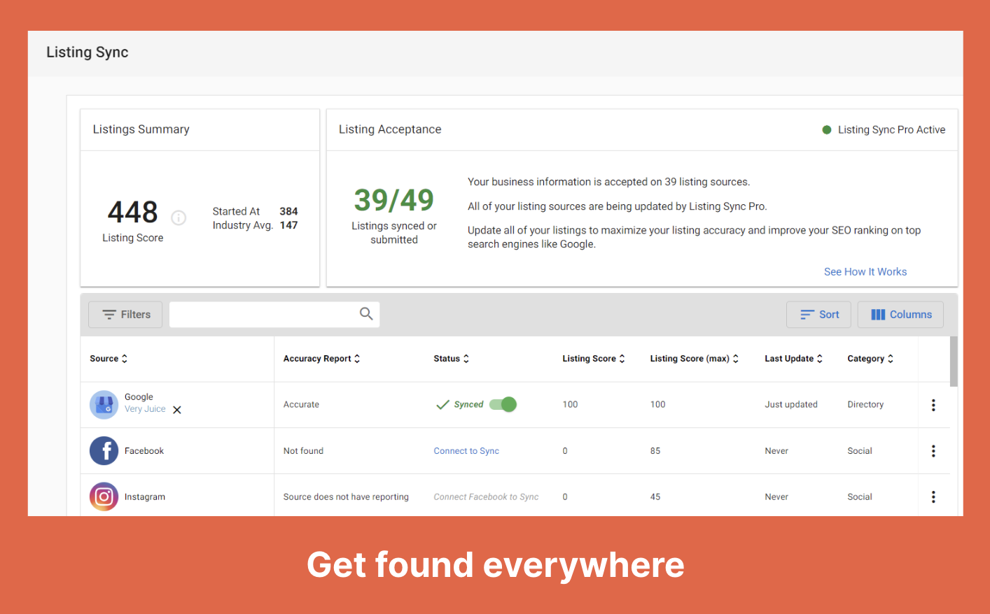Image resolution: width=990 pixels, height=614 pixels.
Task: Click the search magnifier icon
Action: (366, 314)
